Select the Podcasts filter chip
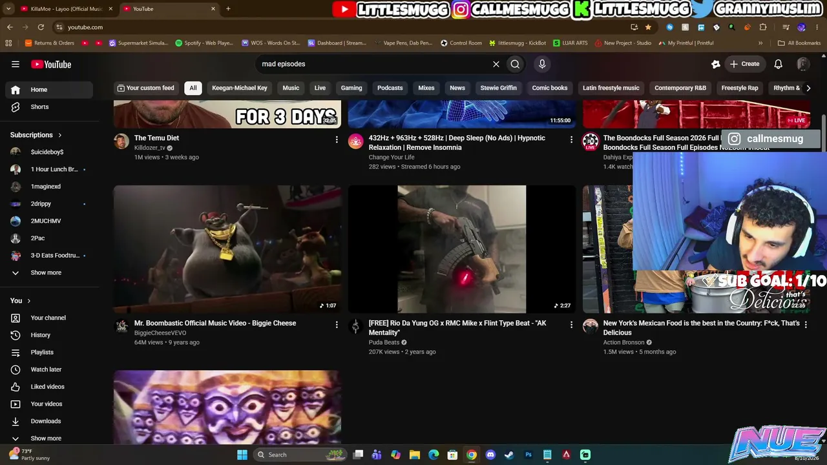The image size is (827, 465). [390, 88]
